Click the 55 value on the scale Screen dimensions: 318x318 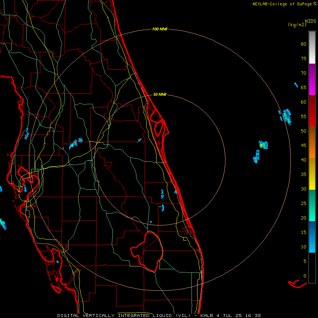[x=304, y=116]
